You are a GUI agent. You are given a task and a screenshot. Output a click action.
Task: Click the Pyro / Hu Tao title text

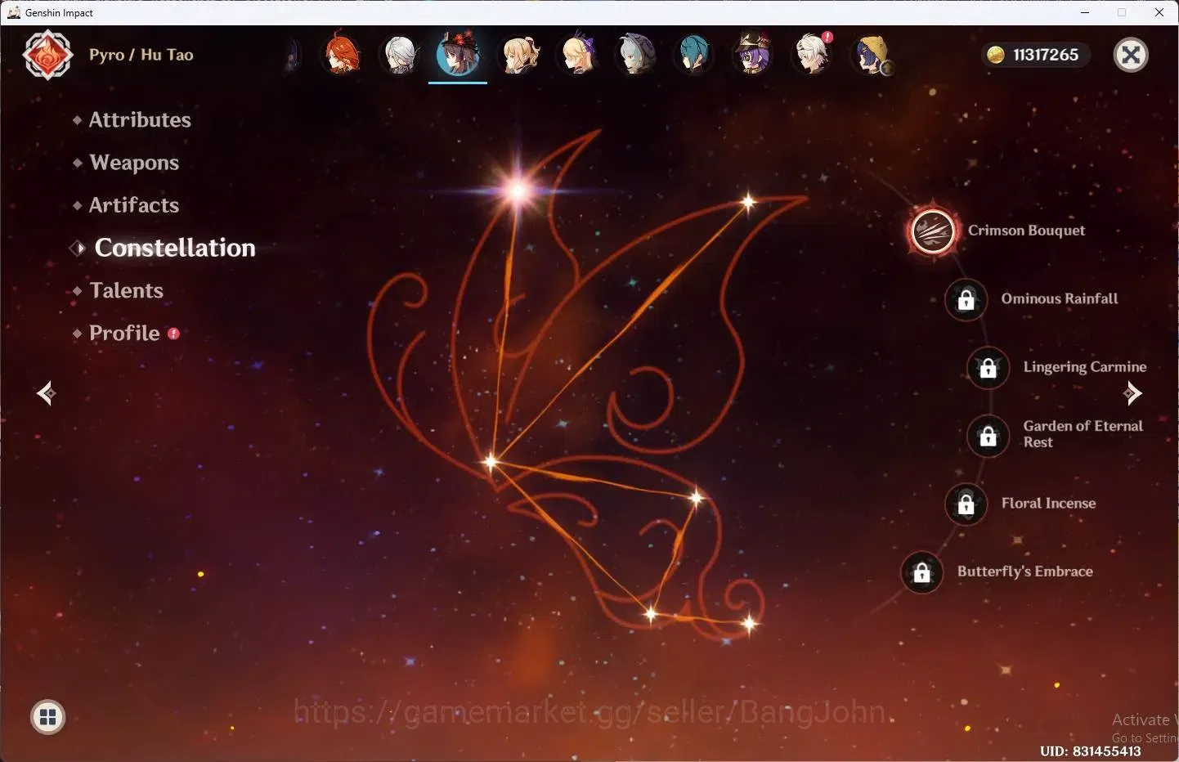141,55
